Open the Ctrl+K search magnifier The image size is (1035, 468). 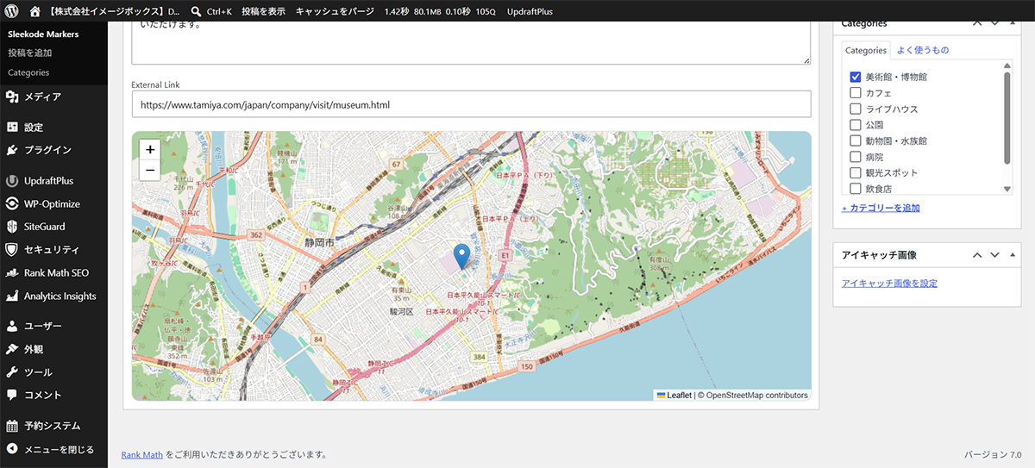coord(197,12)
